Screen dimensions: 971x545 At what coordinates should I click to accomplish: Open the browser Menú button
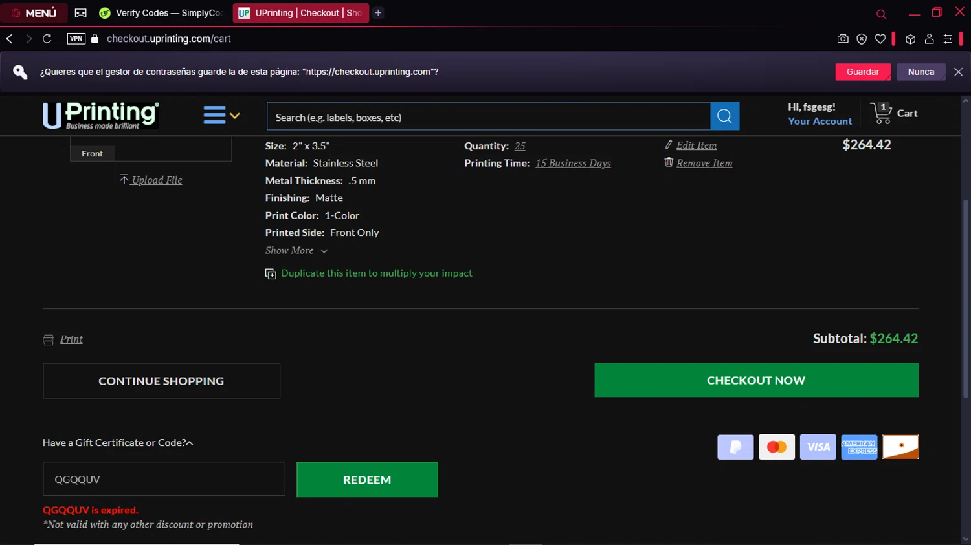click(34, 13)
